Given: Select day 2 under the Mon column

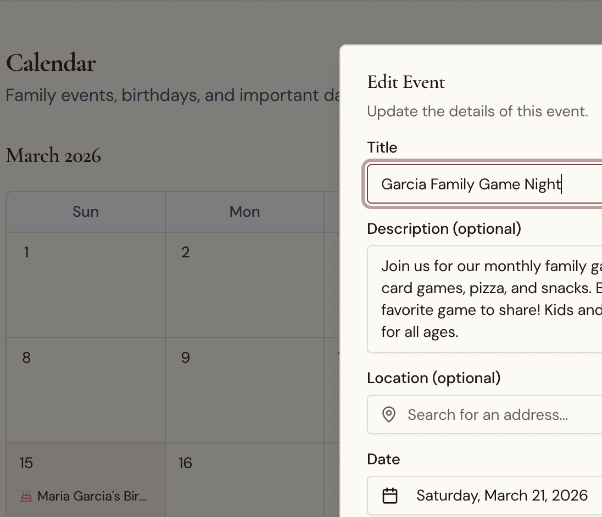Looking at the screenshot, I should coord(244,284).
